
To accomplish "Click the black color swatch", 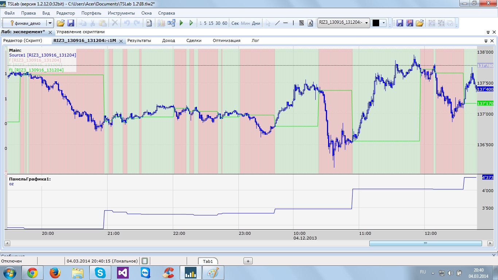I will click(376, 23).
